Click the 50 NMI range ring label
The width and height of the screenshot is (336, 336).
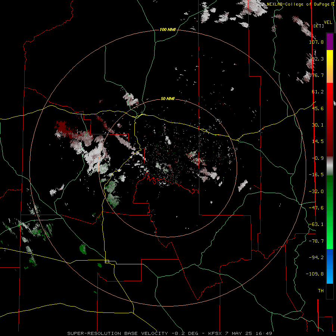pyautogui.click(x=168, y=99)
